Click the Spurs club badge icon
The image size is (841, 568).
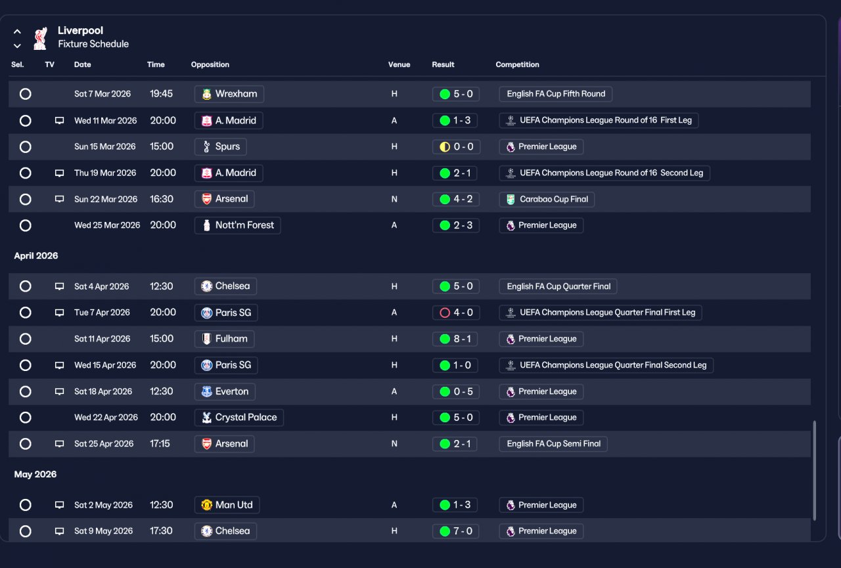[206, 146]
